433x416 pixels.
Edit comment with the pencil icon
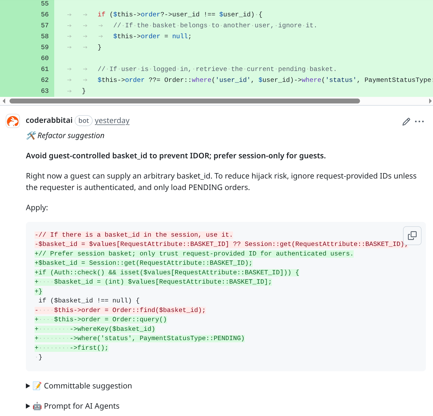[406, 121]
